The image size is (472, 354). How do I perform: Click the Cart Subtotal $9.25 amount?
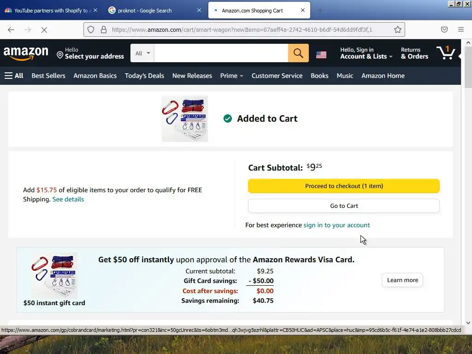314,167
